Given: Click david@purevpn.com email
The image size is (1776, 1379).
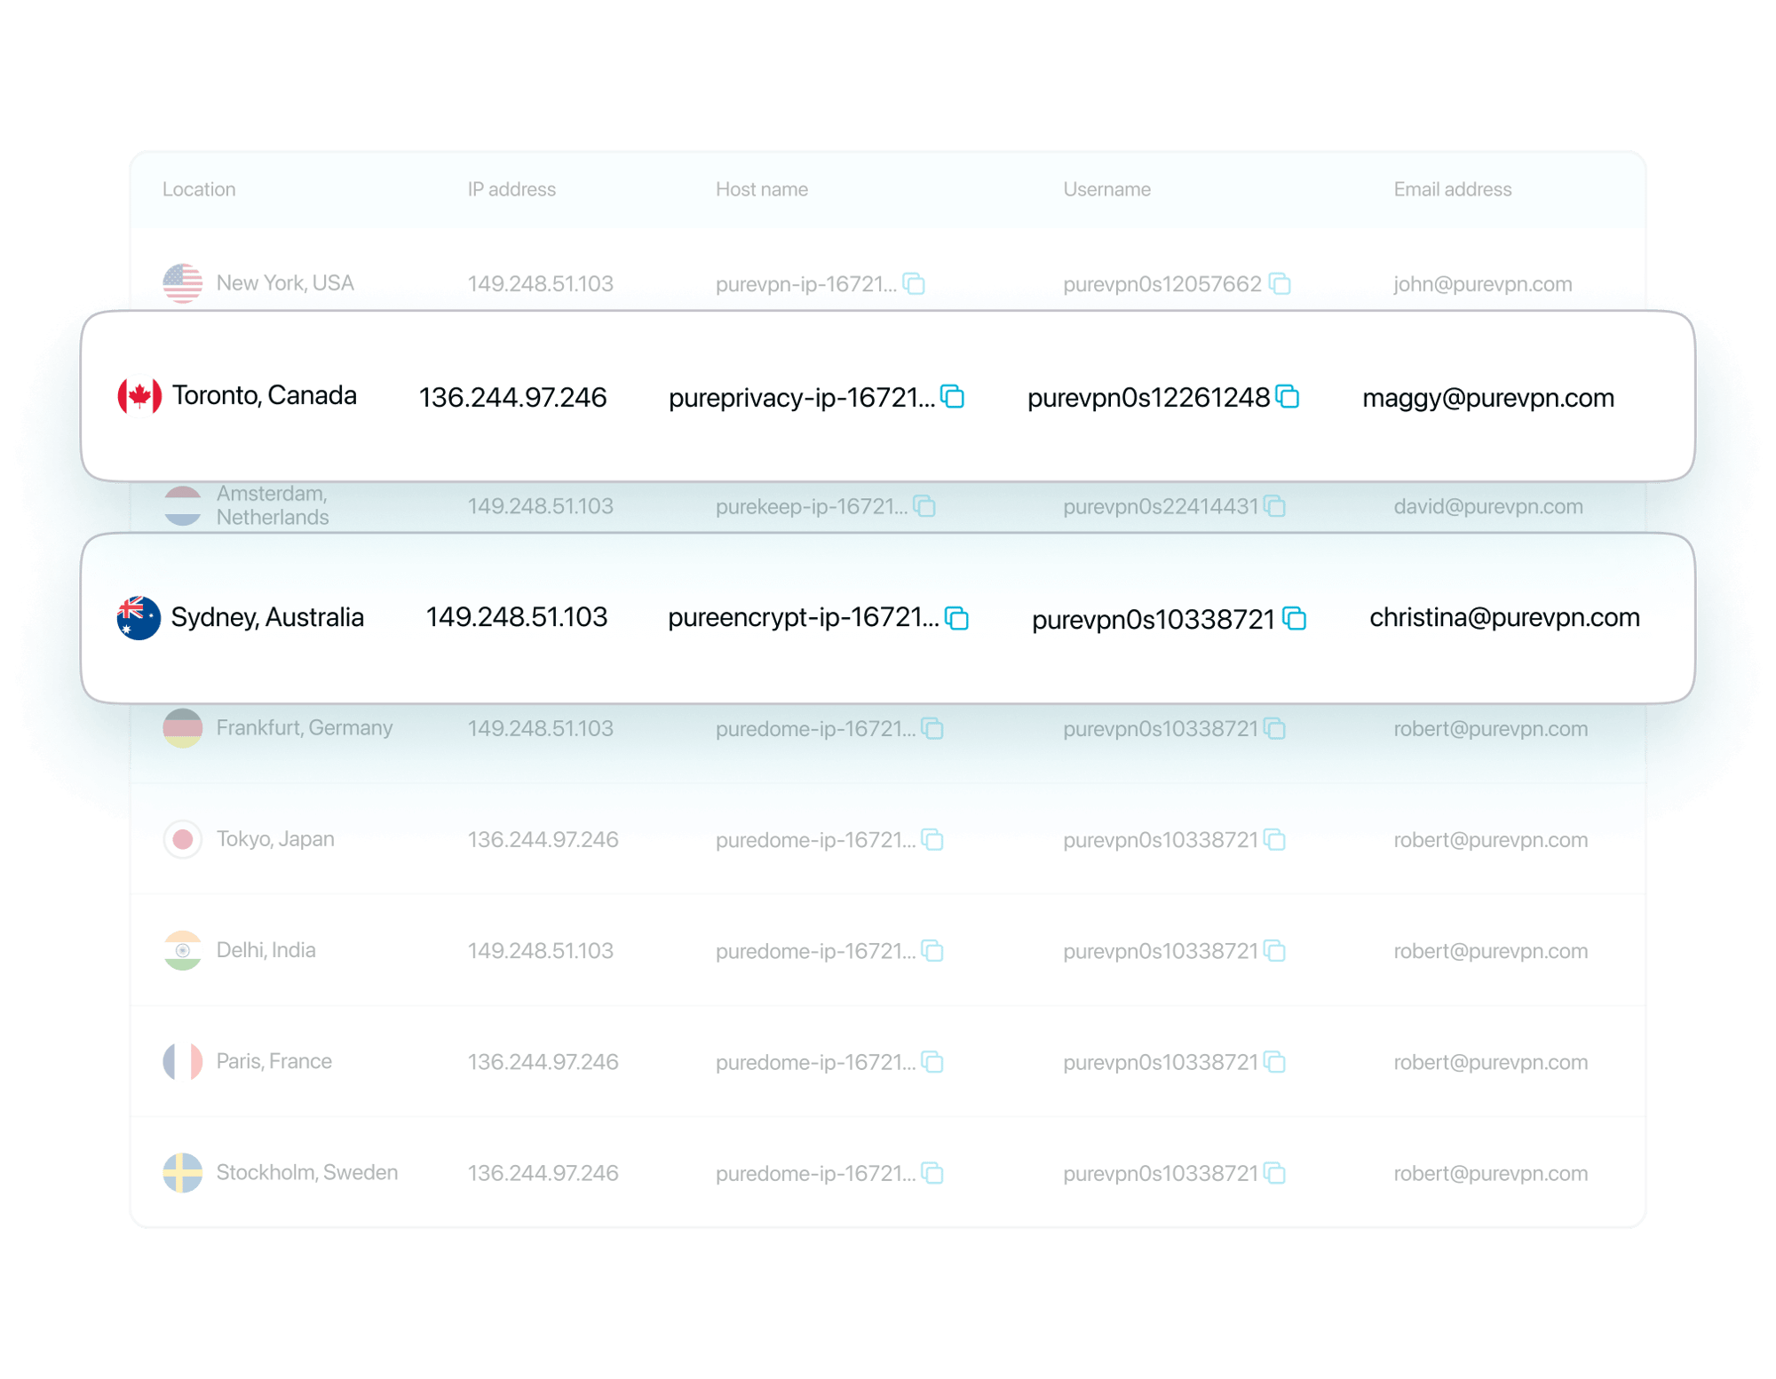Looking at the screenshot, I should pyautogui.click(x=1488, y=506).
